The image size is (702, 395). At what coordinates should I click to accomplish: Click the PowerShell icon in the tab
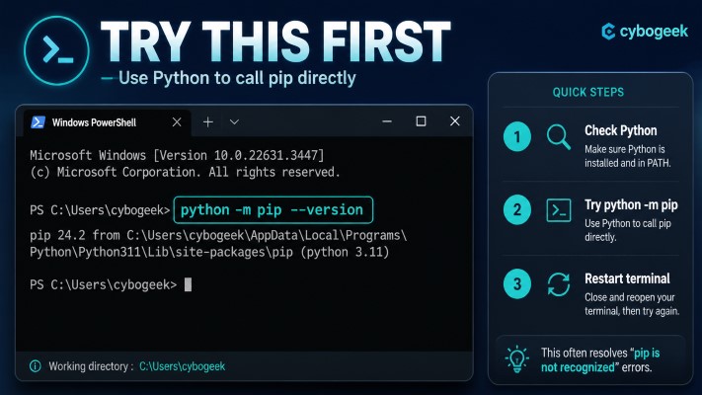pos(39,121)
